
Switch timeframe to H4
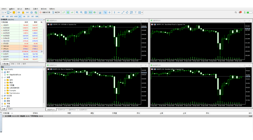[x=24, y=17]
